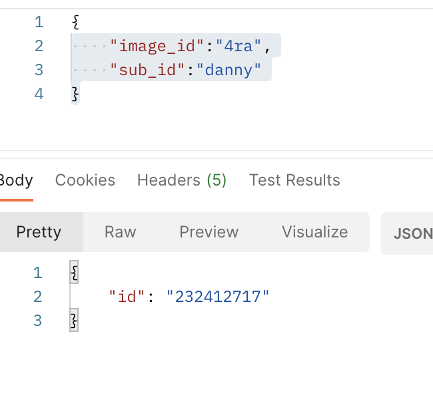Viewport: 433px width, 411px height.
Task: Click the "id" key in response body
Action: point(127,297)
